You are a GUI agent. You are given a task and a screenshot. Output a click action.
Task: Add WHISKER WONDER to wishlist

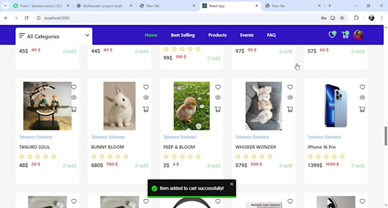pos(290,87)
